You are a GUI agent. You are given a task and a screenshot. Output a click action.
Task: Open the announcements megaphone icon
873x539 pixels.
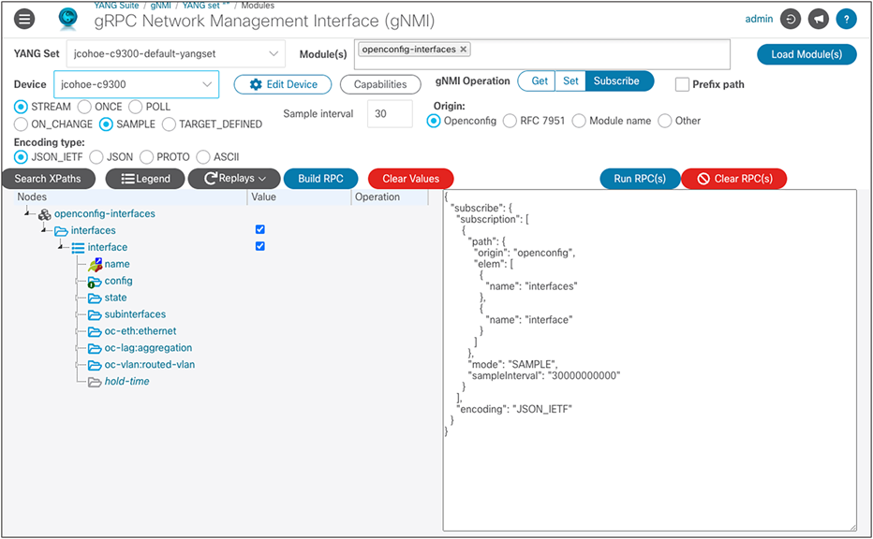pyautogui.click(x=819, y=19)
